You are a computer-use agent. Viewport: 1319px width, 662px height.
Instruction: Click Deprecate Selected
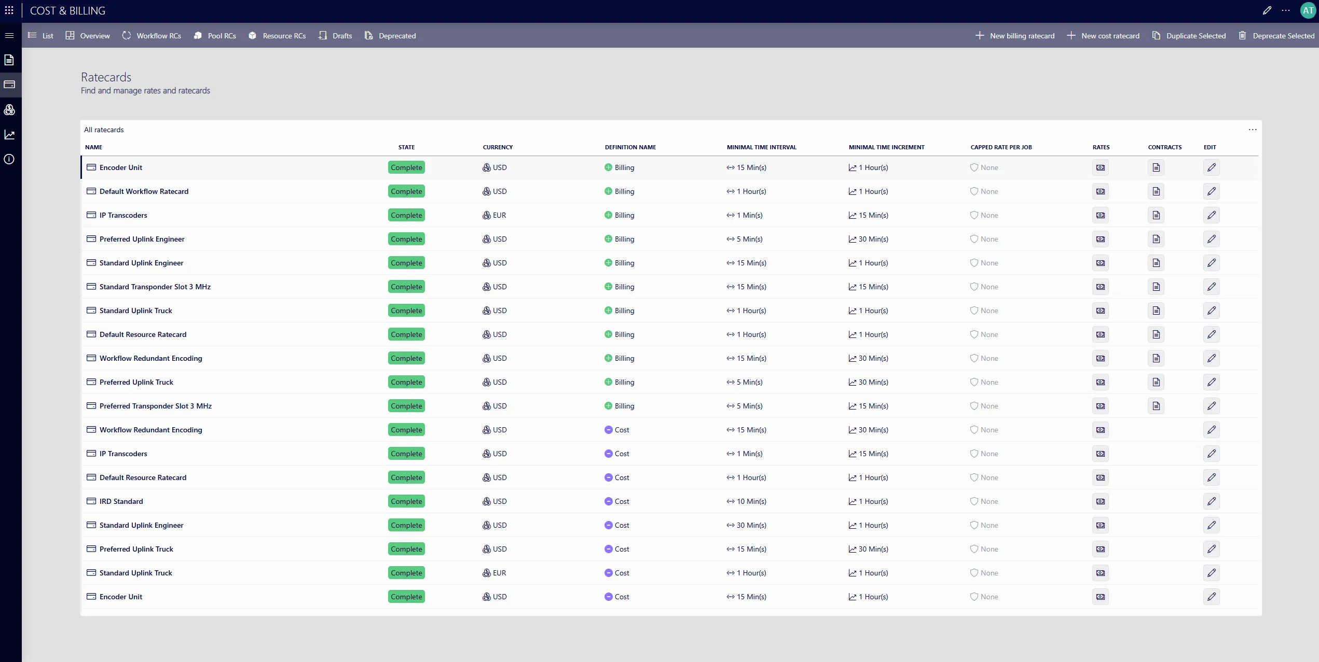(1276, 36)
